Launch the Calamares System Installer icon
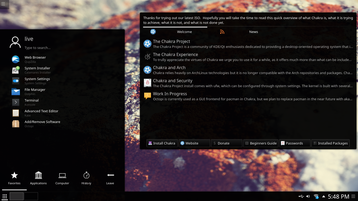Screen dimensions: 358x201 (16, 70)
